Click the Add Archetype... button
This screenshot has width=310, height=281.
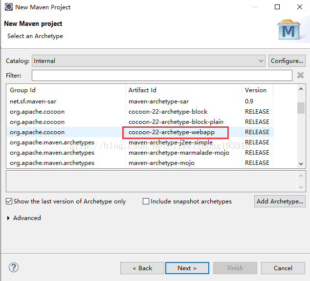280,201
